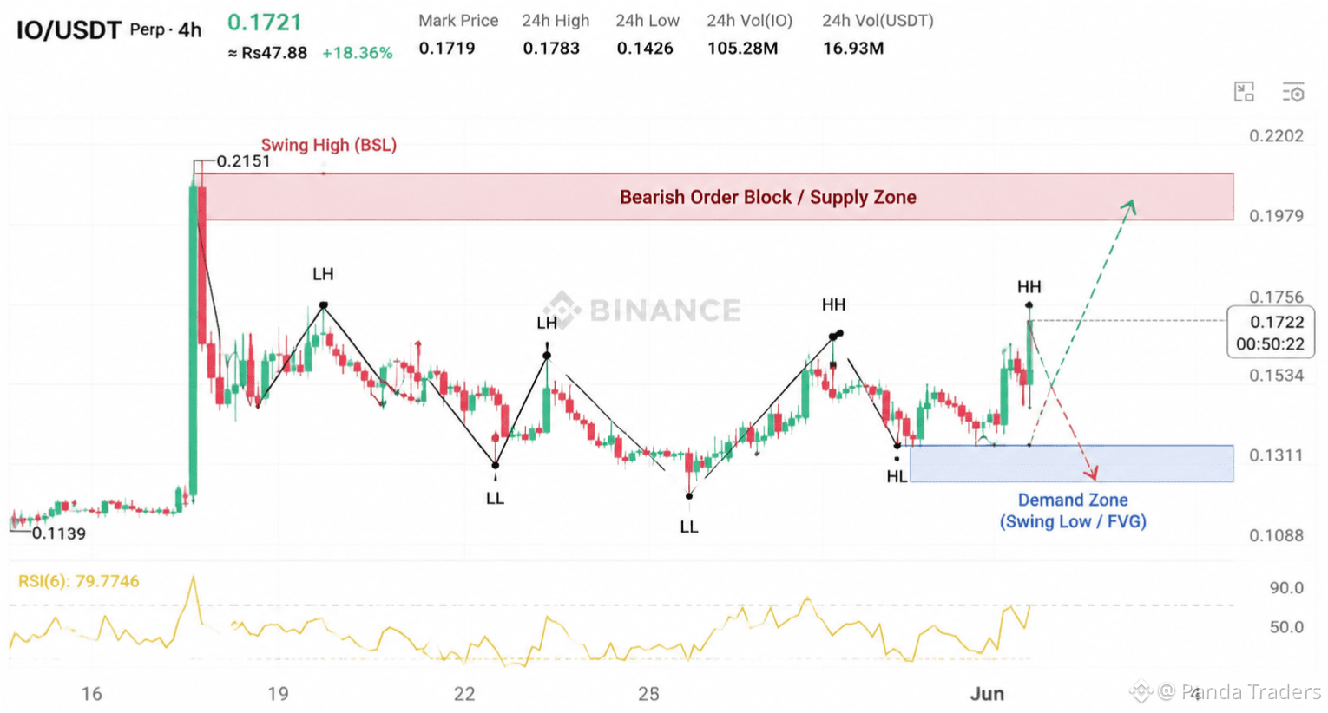This screenshot has width=1328, height=713.
Task: Select the 24h Vol(USDT) label
Action: pyautogui.click(x=878, y=21)
